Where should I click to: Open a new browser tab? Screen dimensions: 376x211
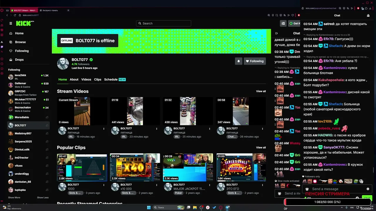pyautogui.click(x=68, y=10)
